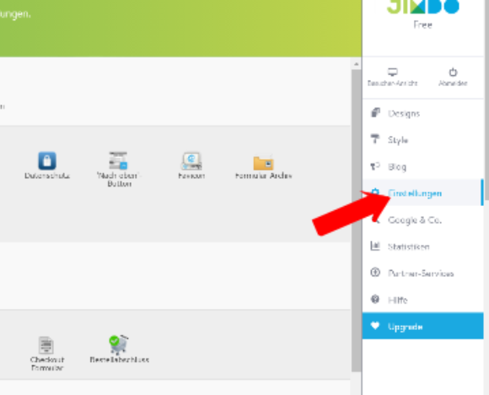This screenshot has width=489, height=395.
Task: Click the vertical scrollbar track of settings panel
Action: point(356,220)
